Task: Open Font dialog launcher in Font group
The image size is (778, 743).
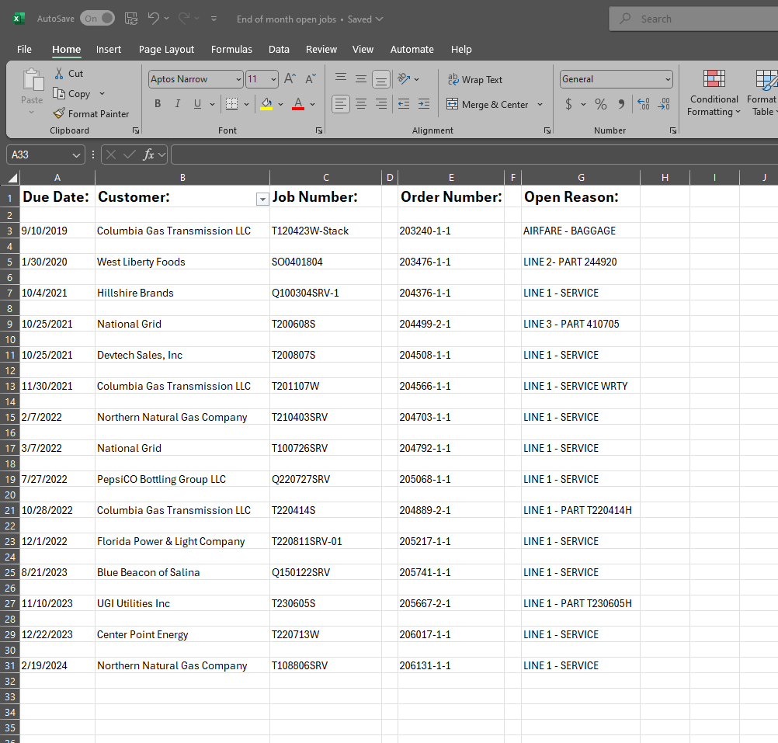Action: (319, 130)
